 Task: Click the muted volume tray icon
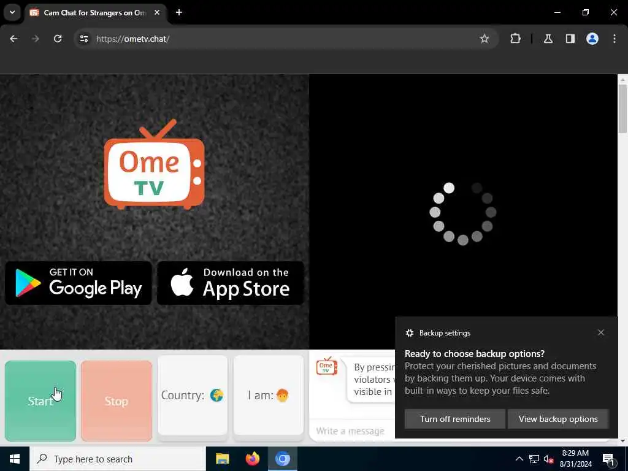pos(548,459)
